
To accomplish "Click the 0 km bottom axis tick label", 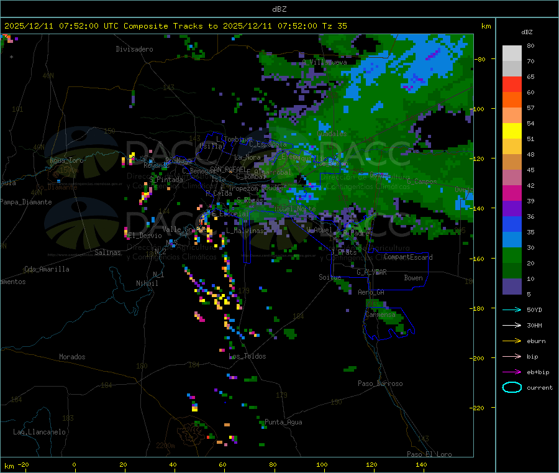I will [x=74, y=464].
